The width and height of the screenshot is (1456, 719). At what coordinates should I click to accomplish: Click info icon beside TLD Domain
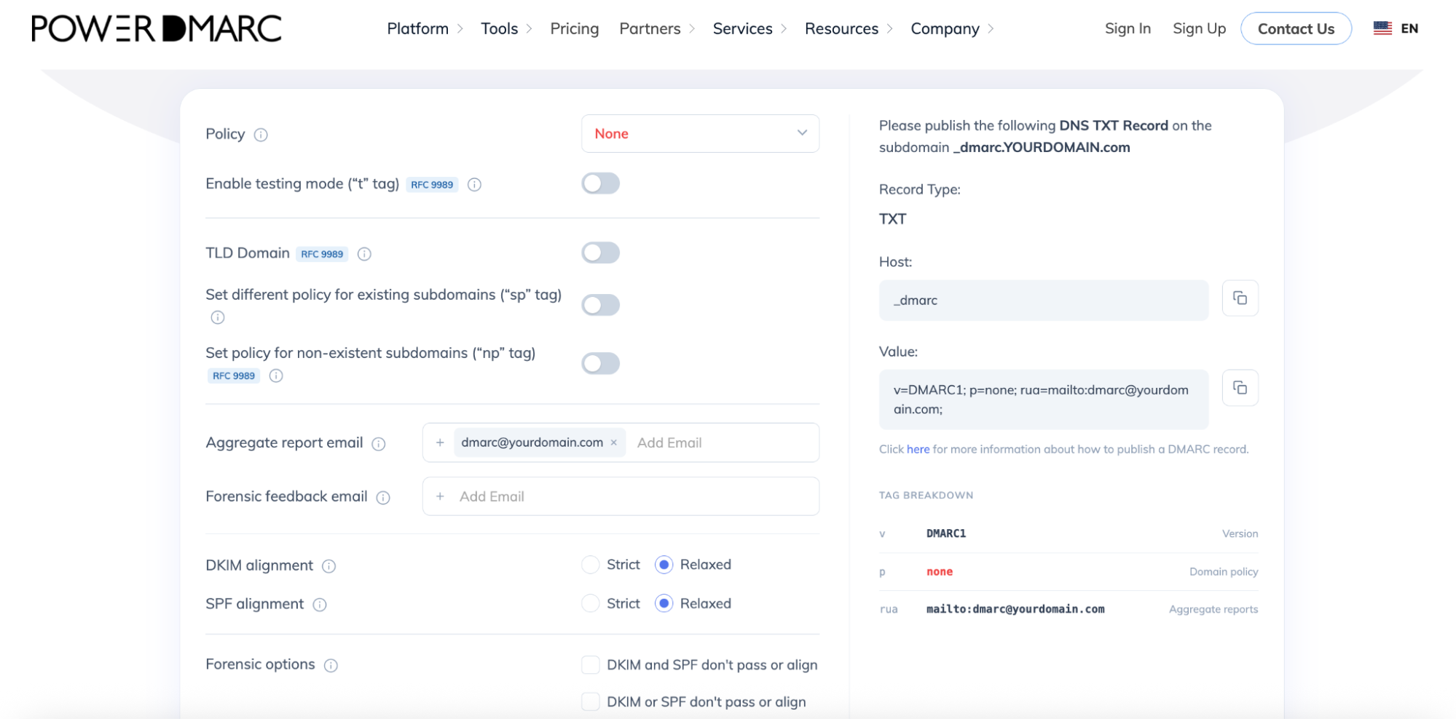(364, 254)
